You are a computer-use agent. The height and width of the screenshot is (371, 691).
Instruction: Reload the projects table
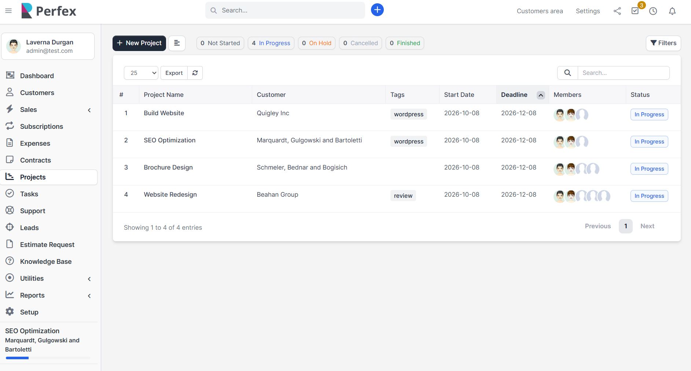pyautogui.click(x=195, y=73)
